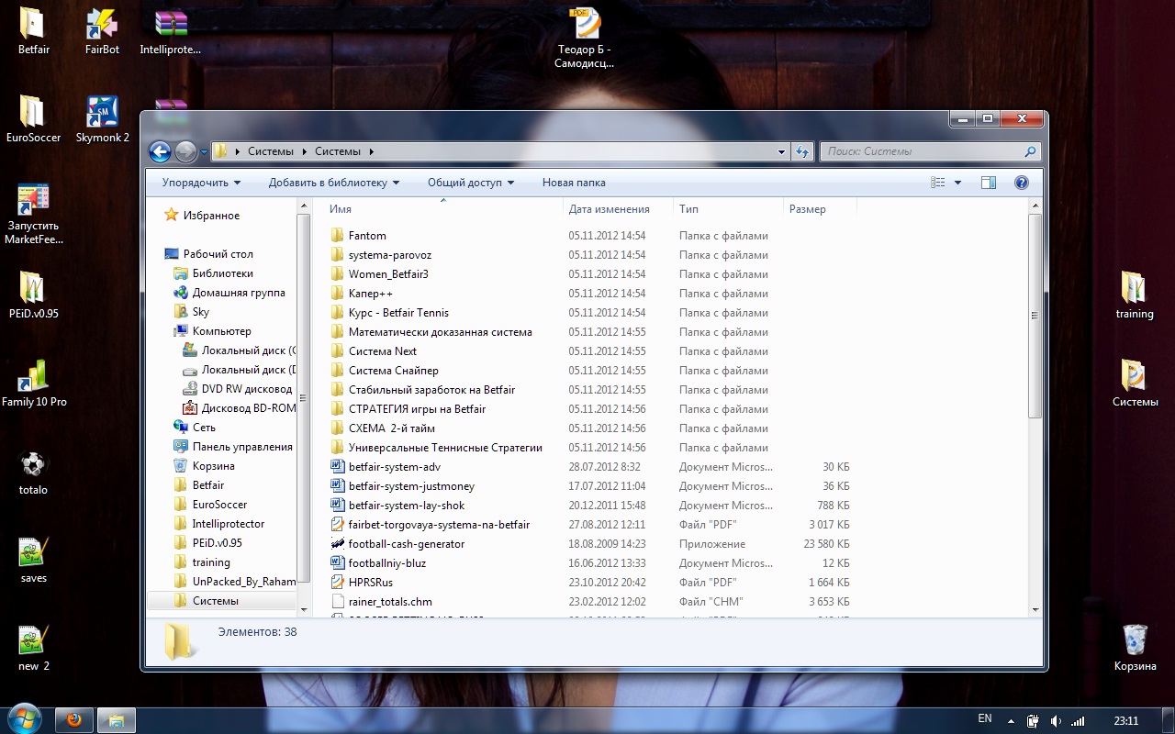The height and width of the screenshot is (734, 1175).
Task: Open the Intelliprotector archive on desktop
Action: point(171,30)
